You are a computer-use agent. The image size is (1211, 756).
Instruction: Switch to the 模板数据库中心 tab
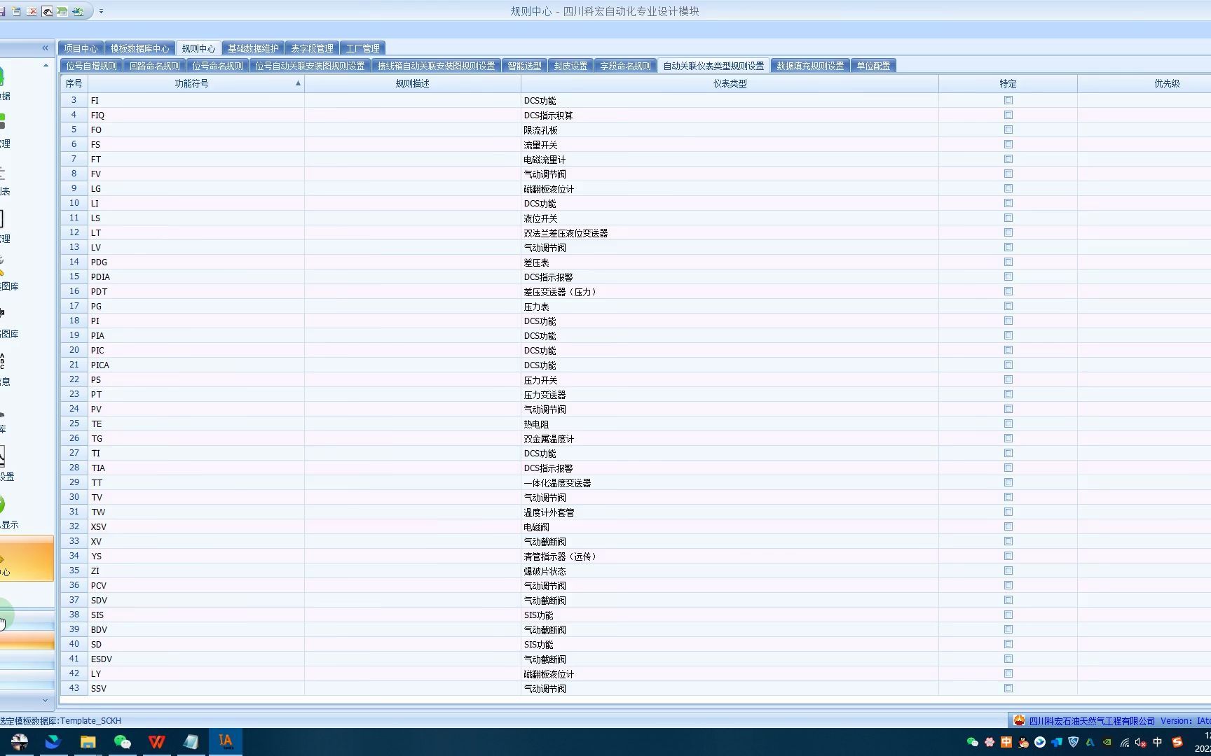[x=139, y=48]
